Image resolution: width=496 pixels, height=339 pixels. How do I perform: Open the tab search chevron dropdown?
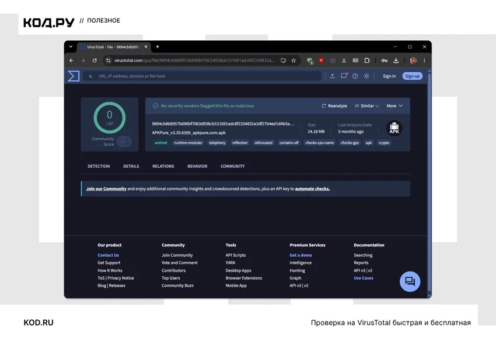71,47
